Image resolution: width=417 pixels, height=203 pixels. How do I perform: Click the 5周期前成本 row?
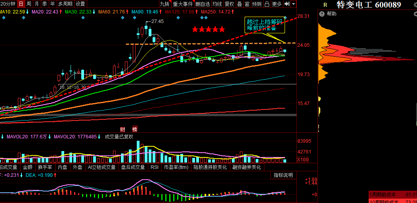pos(393,195)
